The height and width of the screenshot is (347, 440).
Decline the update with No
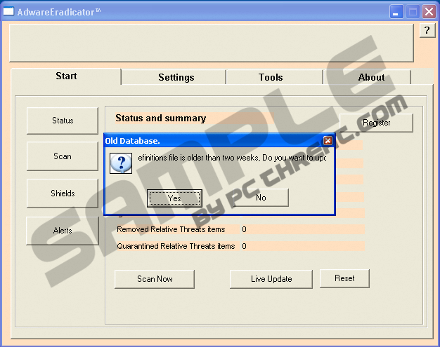click(261, 198)
